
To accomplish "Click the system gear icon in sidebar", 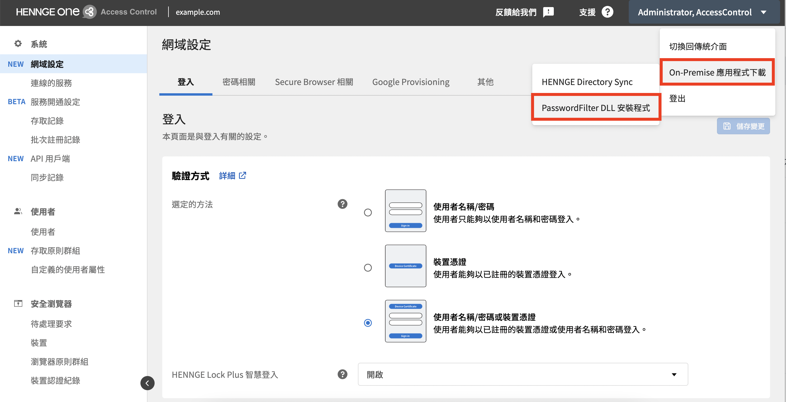I will [18, 44].
